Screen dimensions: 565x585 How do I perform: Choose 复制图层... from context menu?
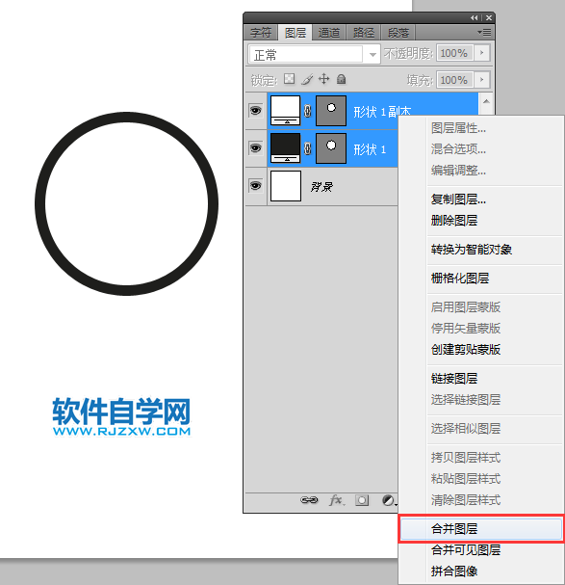point(481,199)
